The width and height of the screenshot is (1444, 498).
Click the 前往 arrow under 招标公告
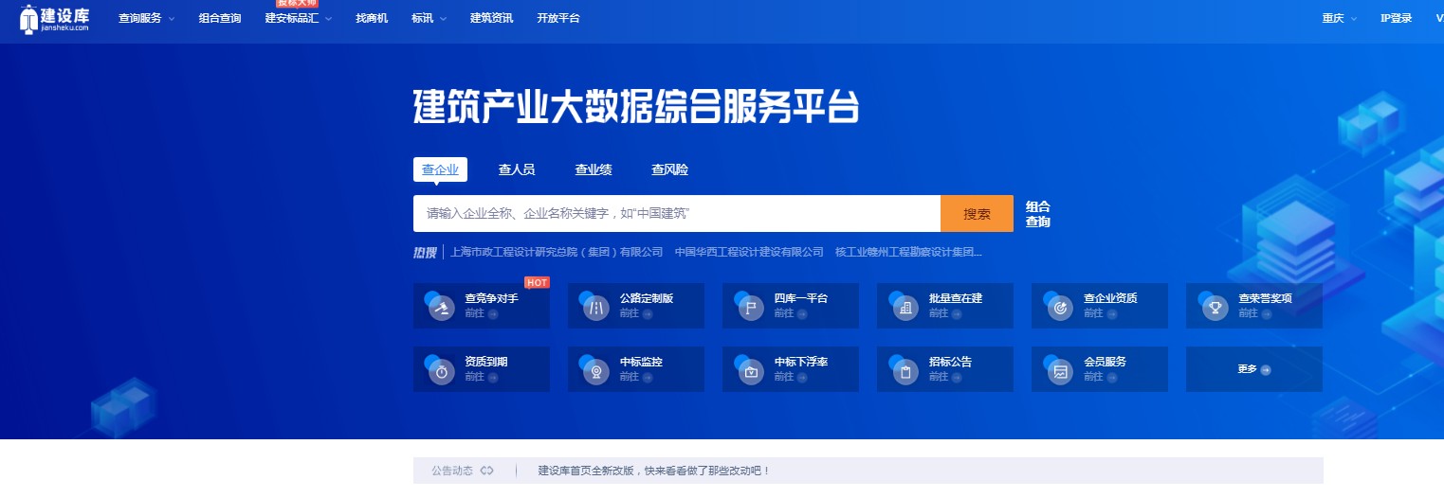tap(957, 377)
